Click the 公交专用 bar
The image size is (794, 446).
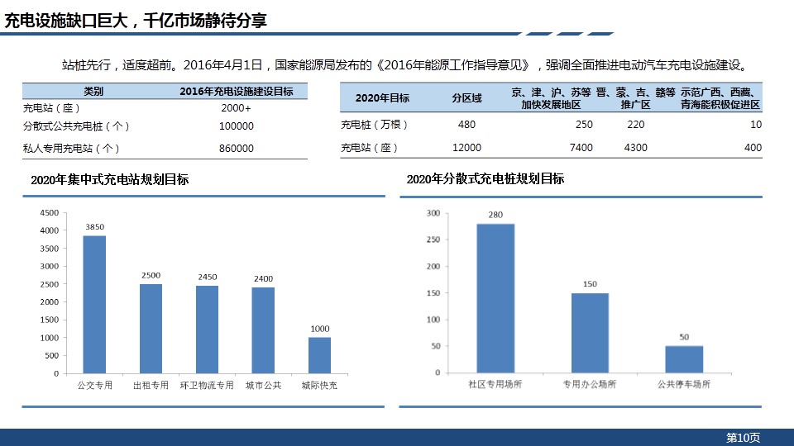point(94,305)
